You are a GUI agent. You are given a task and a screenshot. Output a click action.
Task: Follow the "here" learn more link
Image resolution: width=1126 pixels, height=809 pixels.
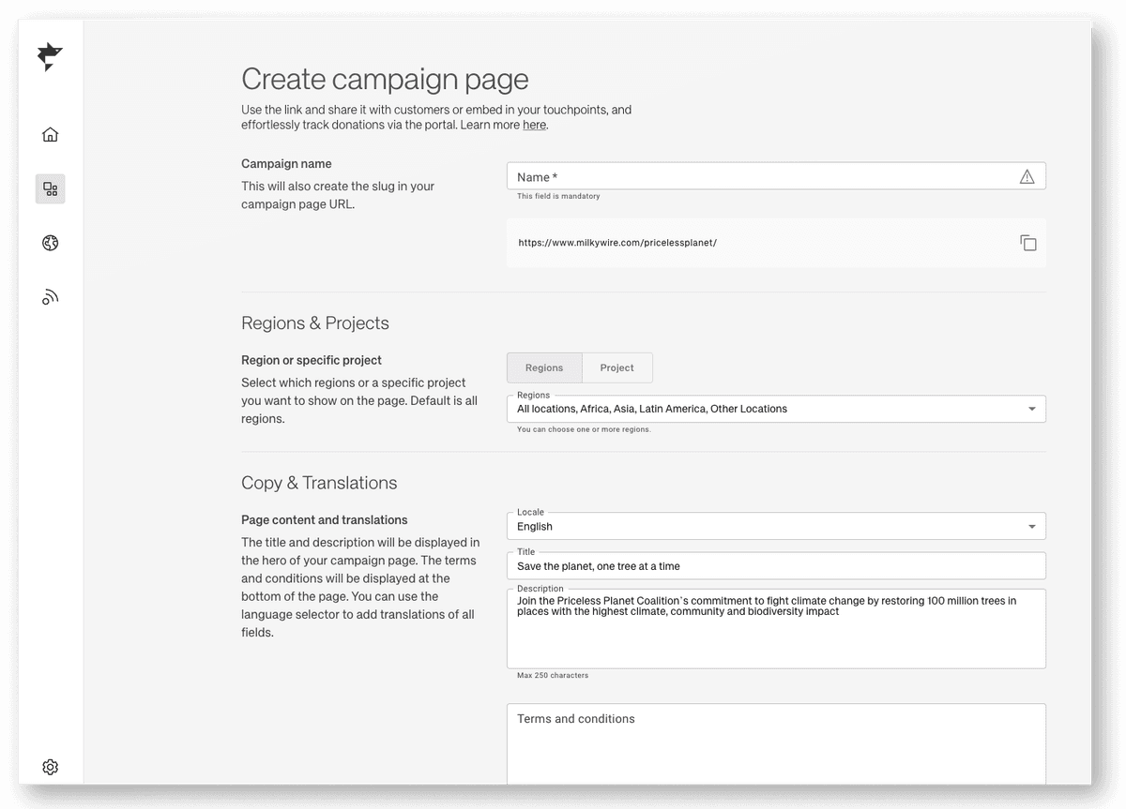tap(534, 125)
